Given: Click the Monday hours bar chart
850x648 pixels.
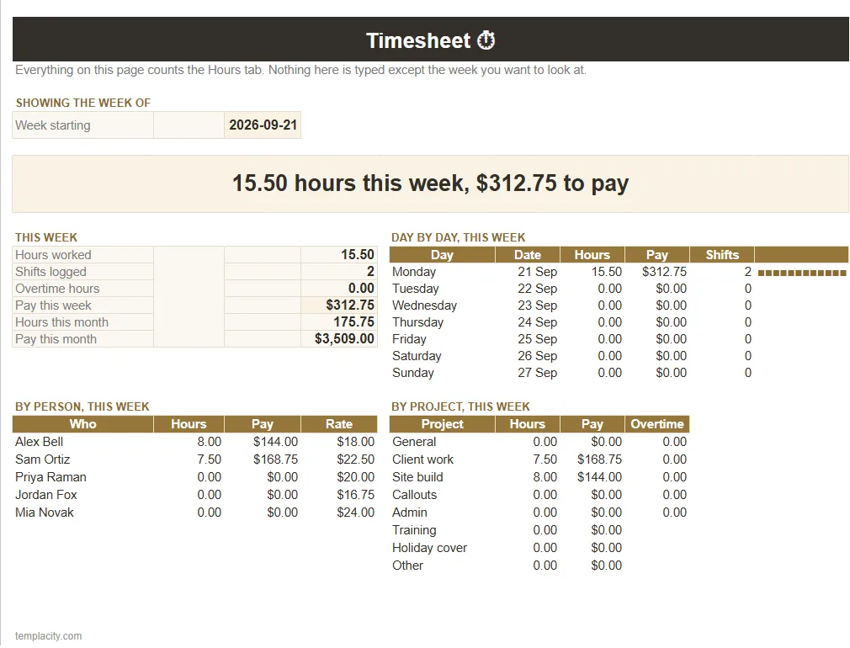Looking at the screenshot, I should [802, 273].
